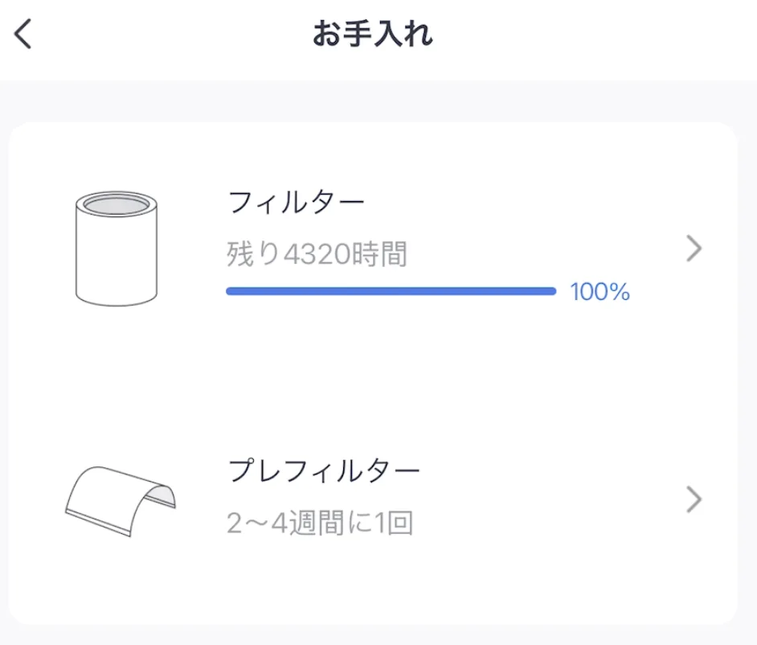The width and height of the screenshot is (757, 645).
Task: Tap the 残り4320時間 remaining text
Action: click(317, 255)
